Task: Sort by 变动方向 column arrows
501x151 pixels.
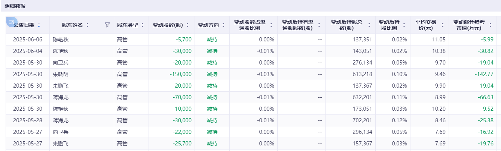Action: [223, 25]
